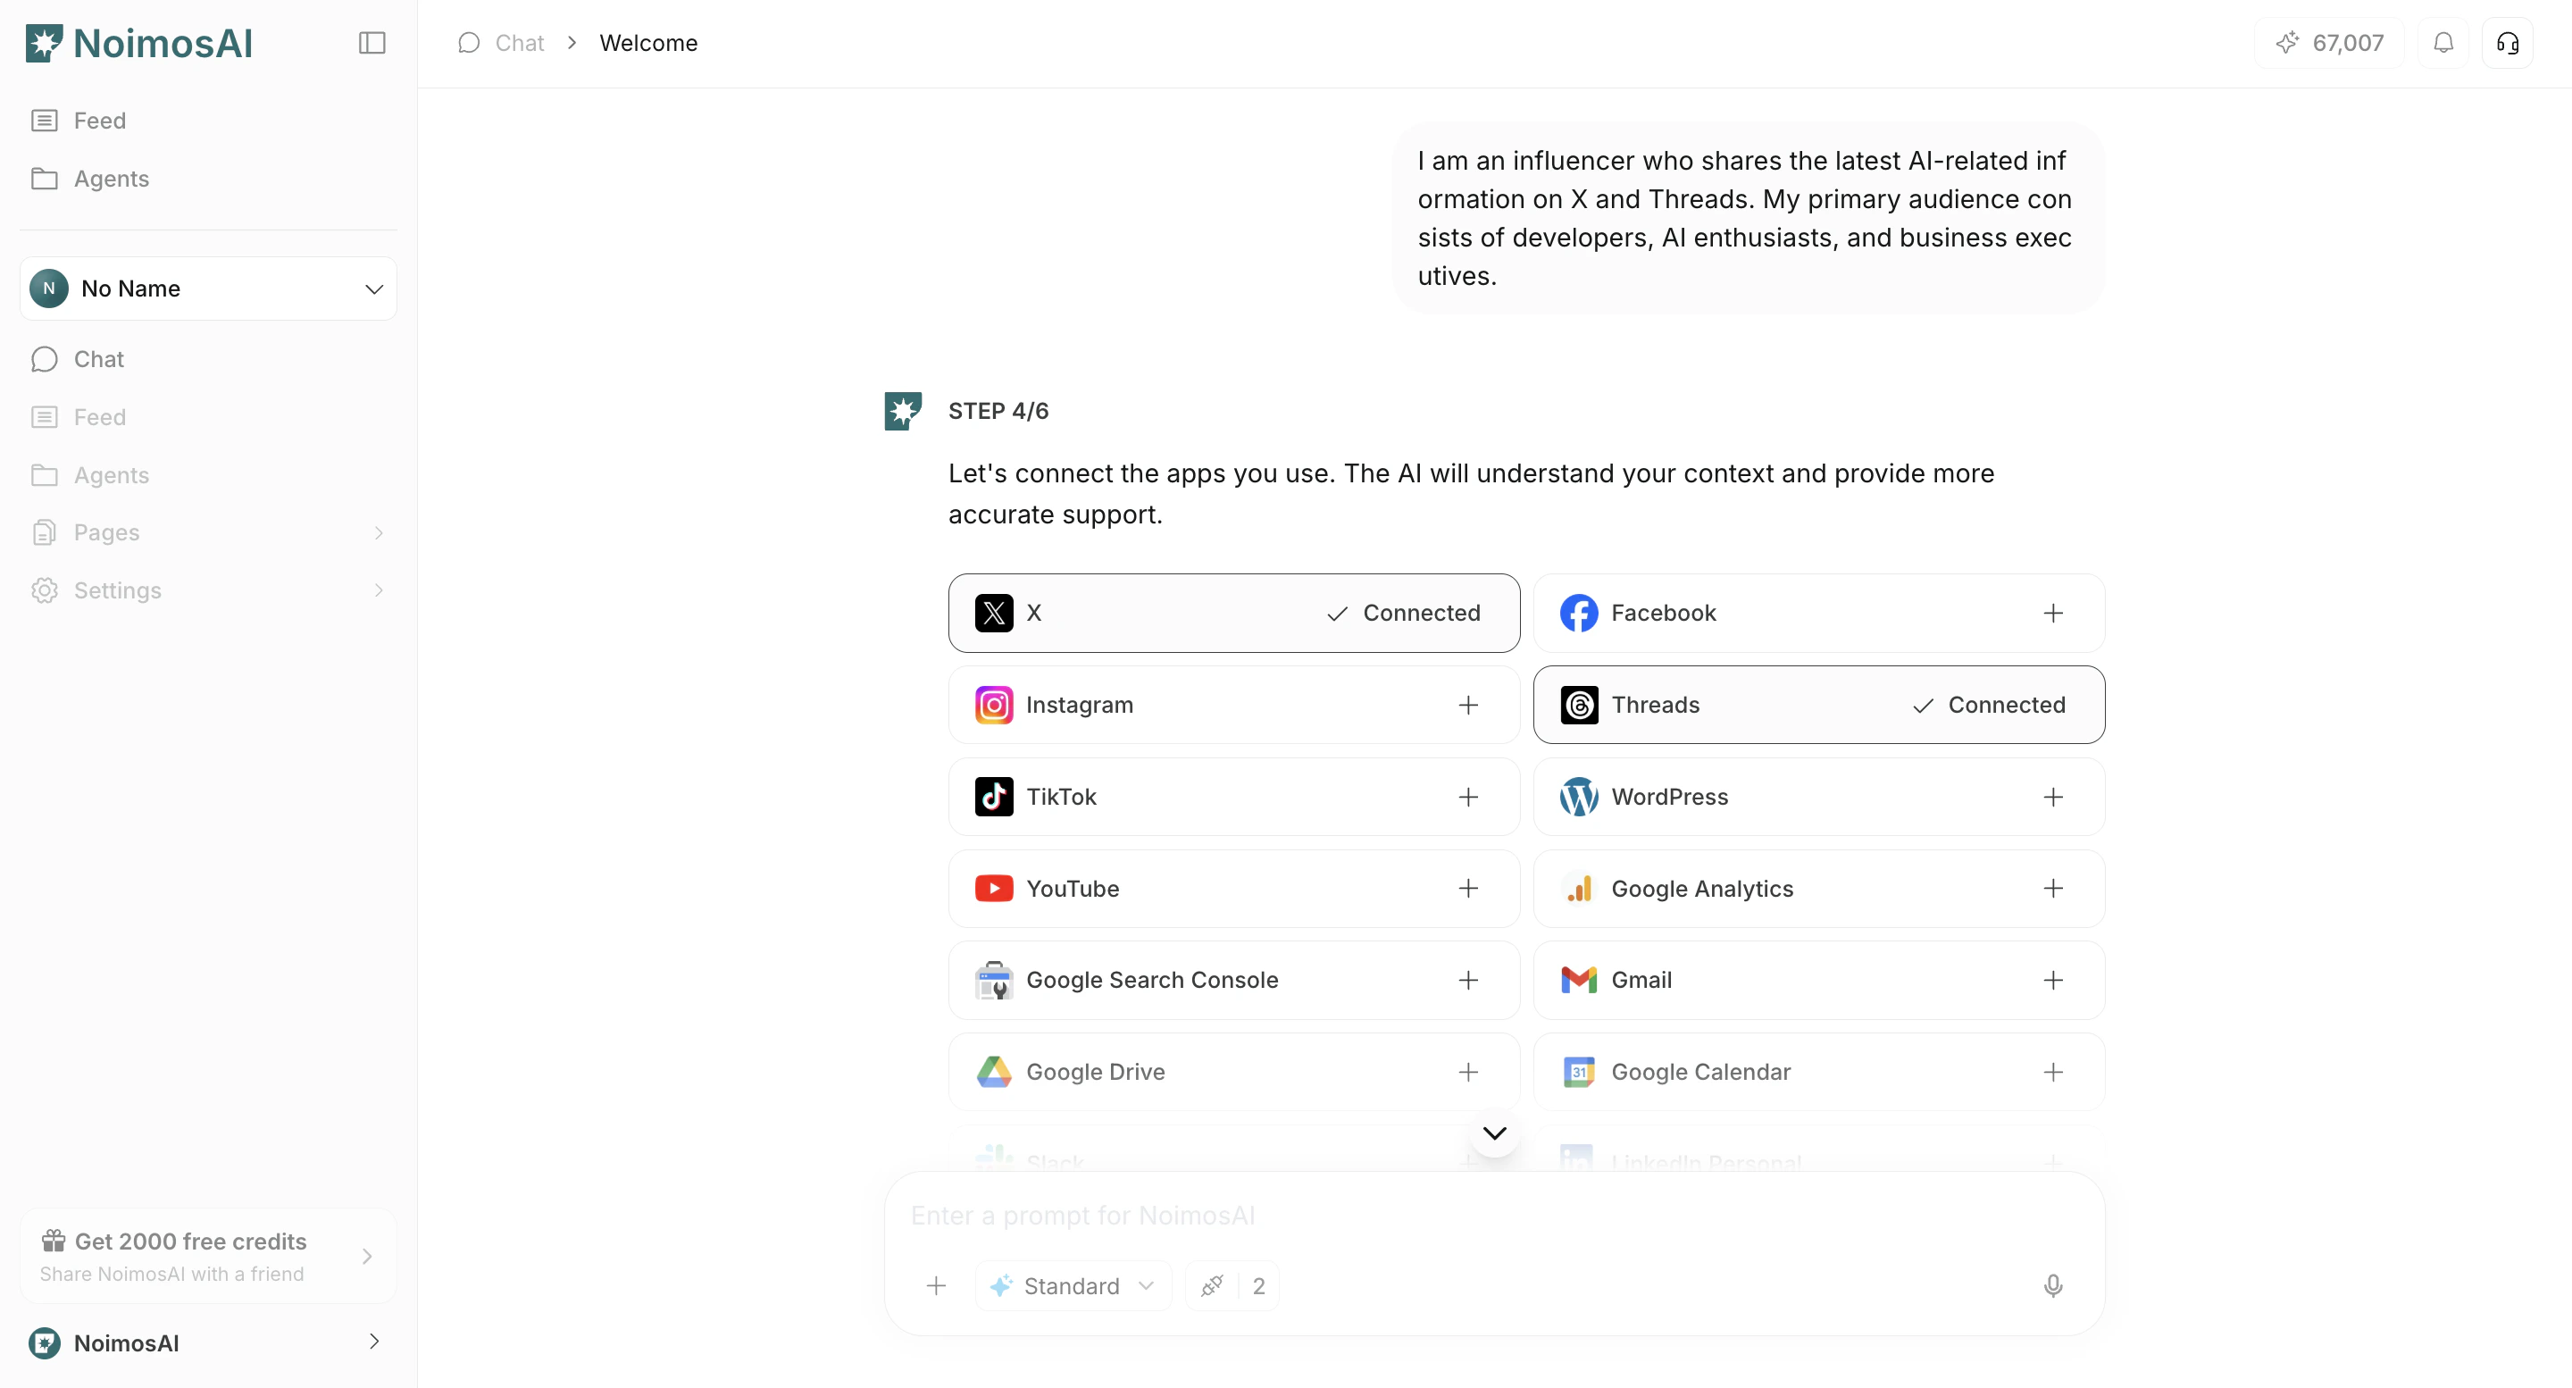Click the TikTok logo icon
Screen dimensions: 2572x1388
click(995, 797)
